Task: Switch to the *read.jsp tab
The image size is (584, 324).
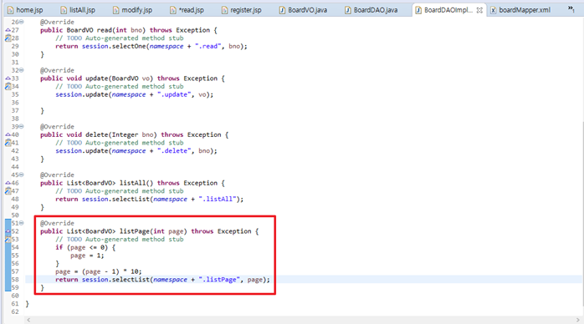Action: click(187, 10)
